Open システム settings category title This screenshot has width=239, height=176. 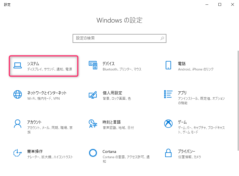[33, 64]
